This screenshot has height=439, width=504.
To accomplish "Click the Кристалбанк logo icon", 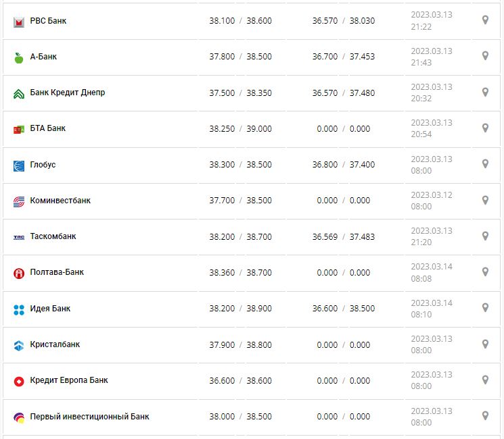I will [19, 345].
